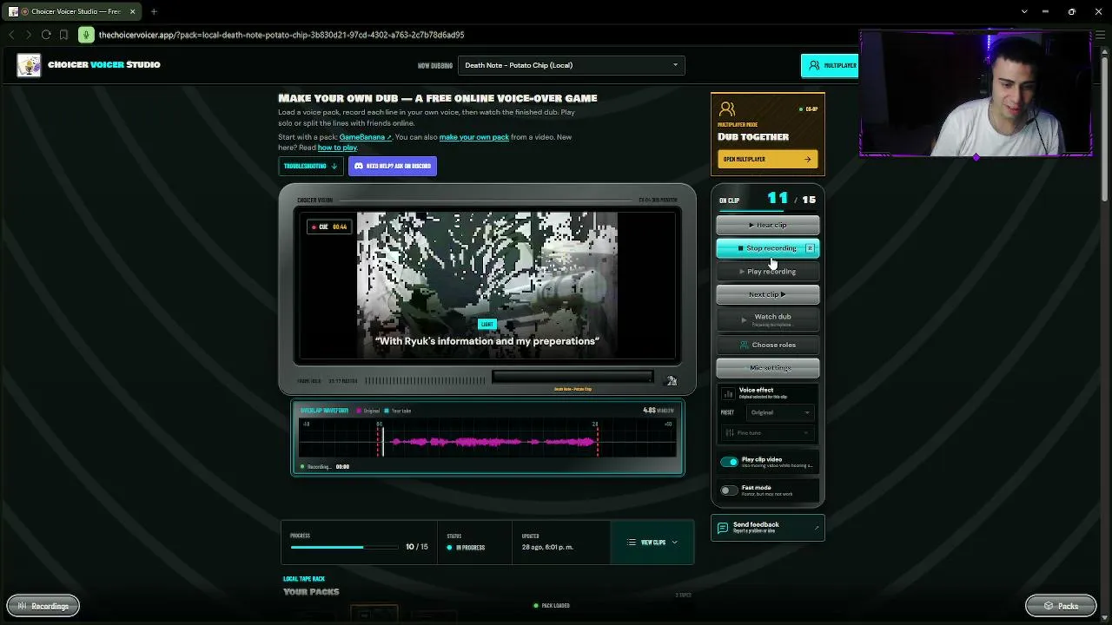The width and height of the screenshot is (1112, 625).
Task: Click the Discord icon on the help button
Action: (359, 166)
